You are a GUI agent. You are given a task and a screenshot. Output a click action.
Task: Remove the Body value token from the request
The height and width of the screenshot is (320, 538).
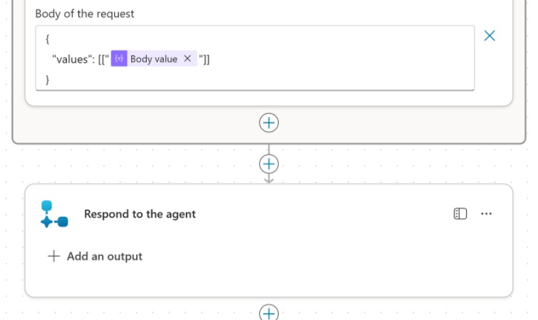[x=187, y=59]
